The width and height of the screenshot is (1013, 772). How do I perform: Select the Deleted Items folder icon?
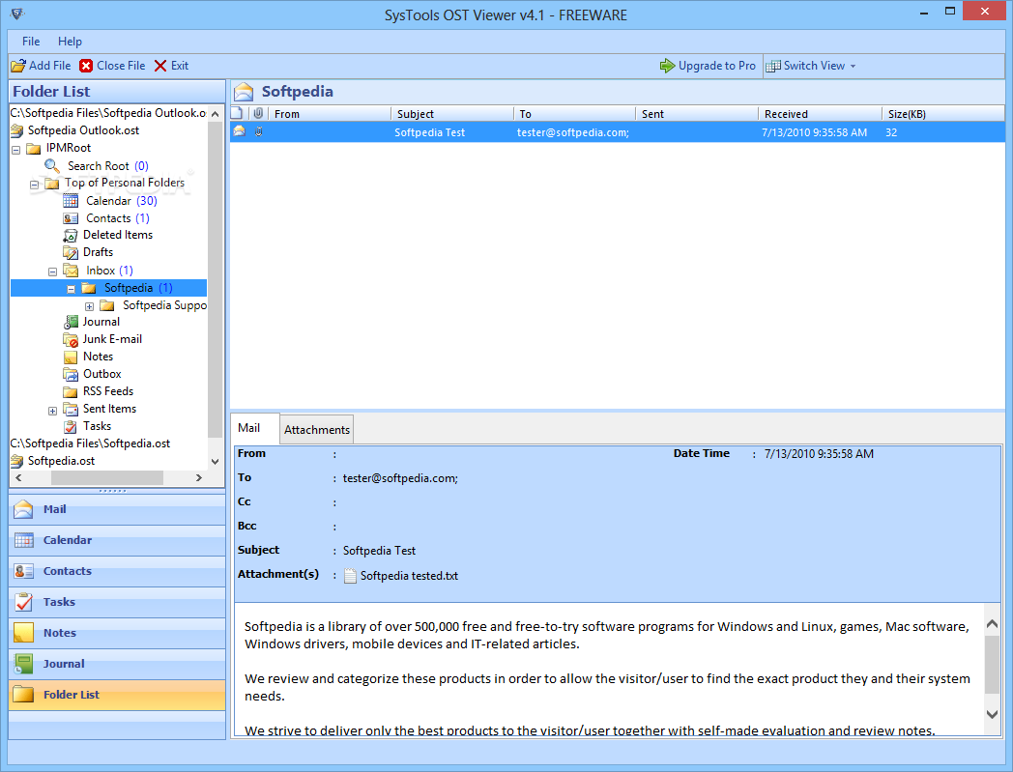[x=71, y=235]
